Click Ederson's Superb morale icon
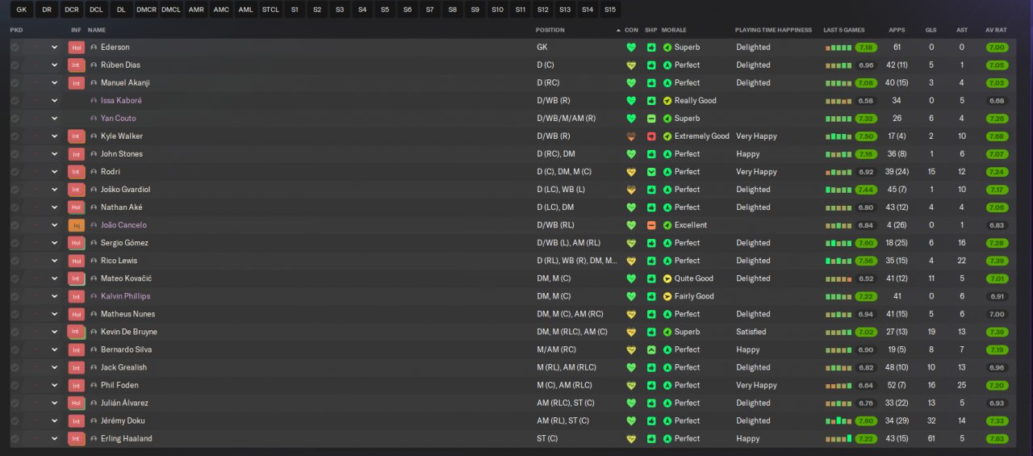Screen dimensions: 1033x456 pyautogui.click(x=667, y=48)
